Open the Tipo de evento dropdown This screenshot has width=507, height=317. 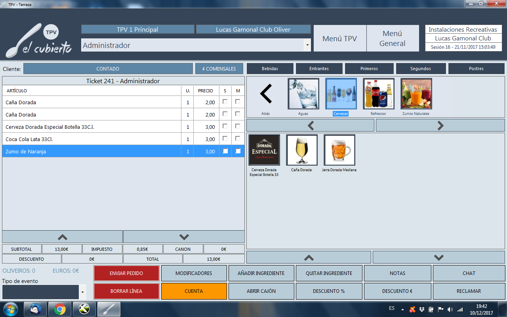point(82,292)
